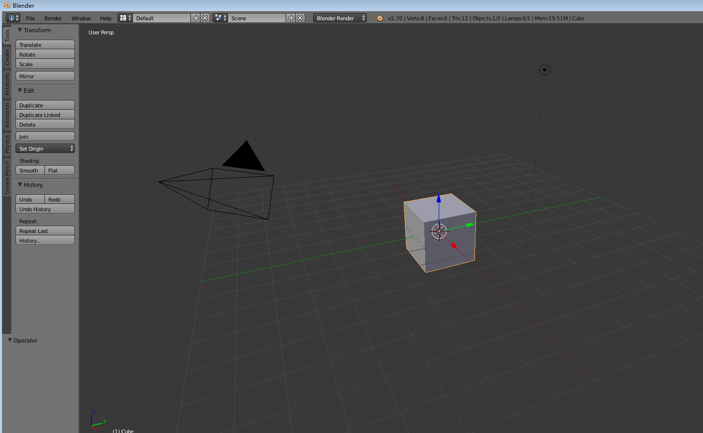Click the v2.70 version text in header
Image resolution: width=703 pixels, height=433 pixels.
395,18
